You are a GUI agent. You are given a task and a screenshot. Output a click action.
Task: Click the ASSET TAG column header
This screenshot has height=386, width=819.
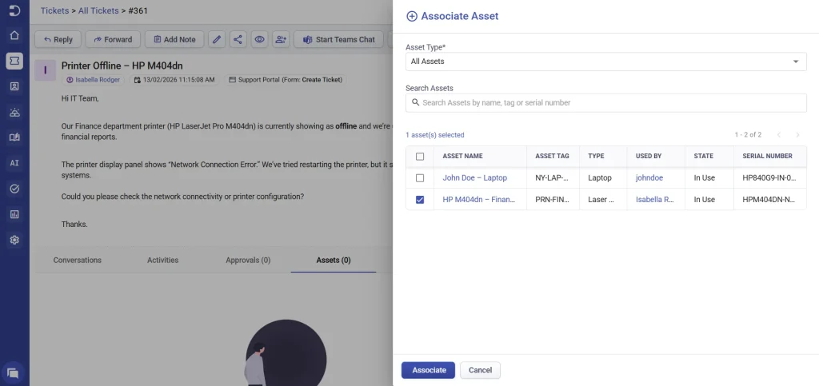[552, 156]
